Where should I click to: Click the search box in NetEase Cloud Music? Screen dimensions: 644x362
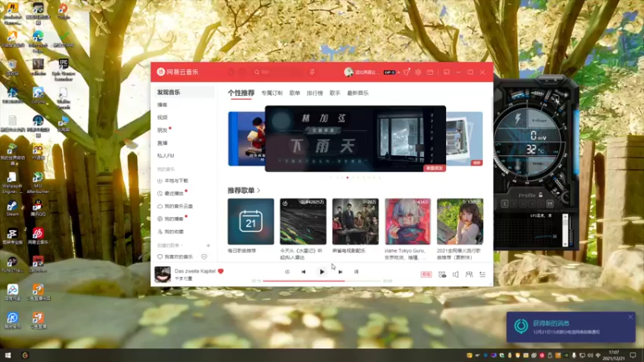pyautogui.click(x=279, y=72)
